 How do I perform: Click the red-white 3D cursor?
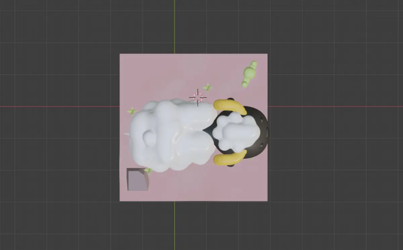[198, 98]
